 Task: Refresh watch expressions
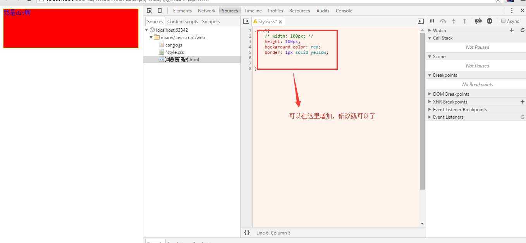pyautogui.click(x=523, y=30)
